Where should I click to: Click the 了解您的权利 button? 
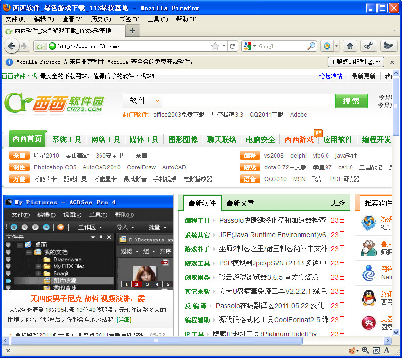(355, 62)
